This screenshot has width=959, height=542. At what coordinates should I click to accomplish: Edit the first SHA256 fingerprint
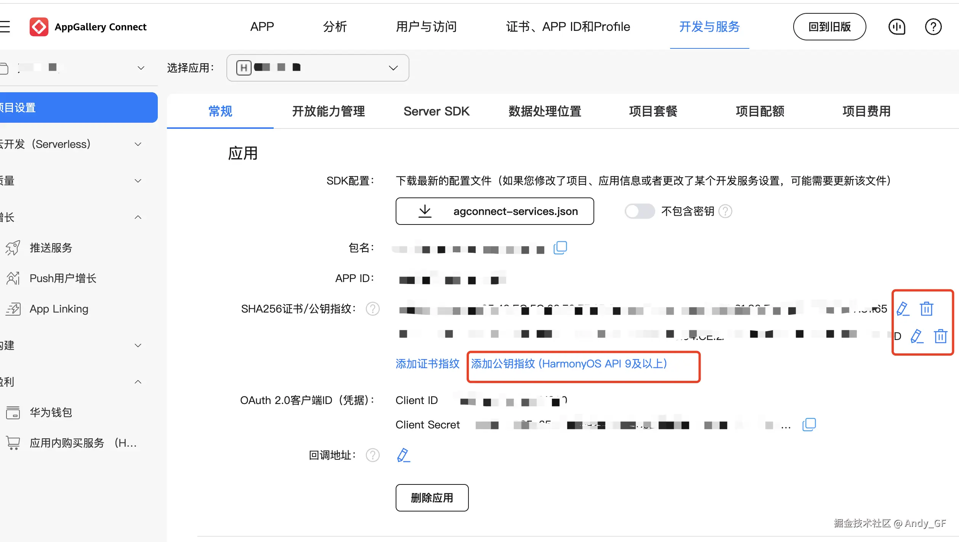pos(903,309)
